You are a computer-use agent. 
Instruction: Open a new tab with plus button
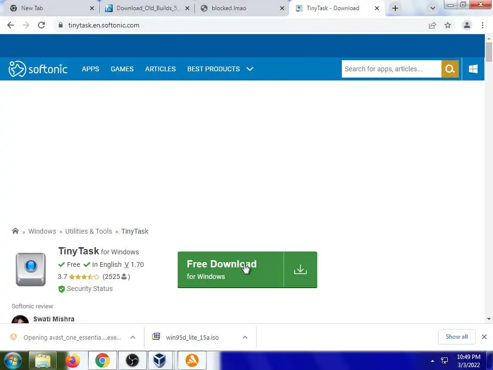tap(395, 8)
